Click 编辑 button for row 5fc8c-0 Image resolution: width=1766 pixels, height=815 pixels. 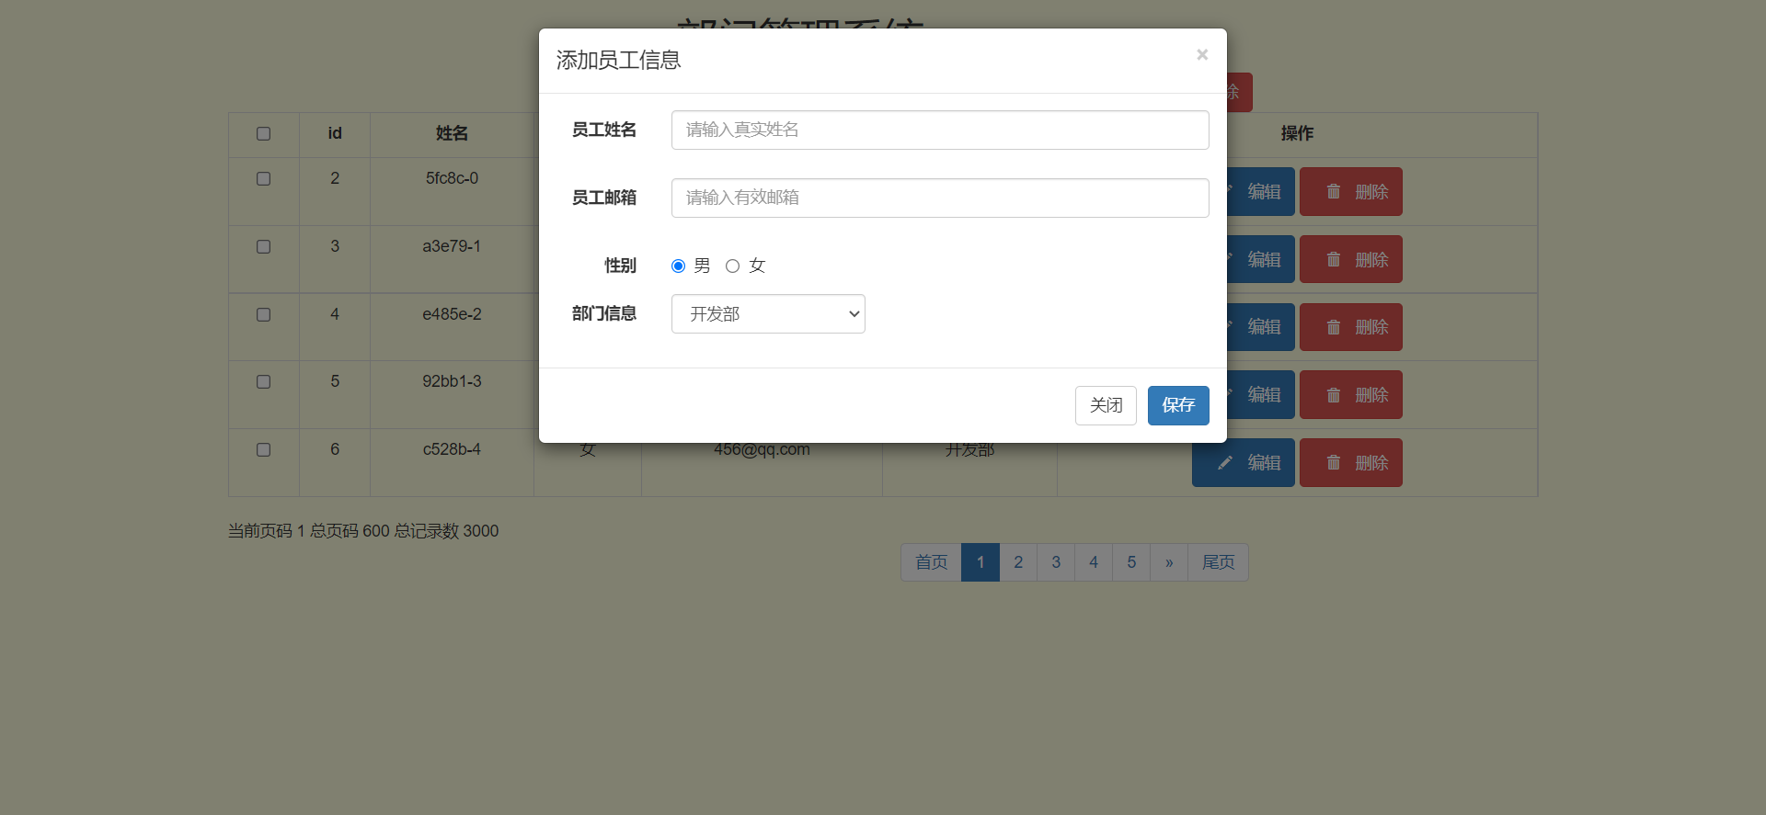(x=1260, y=191)
